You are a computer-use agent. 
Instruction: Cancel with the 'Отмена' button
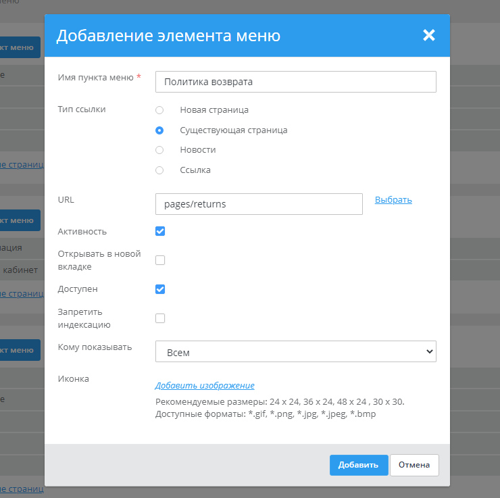pyautogui.click(x=414, y=465)
